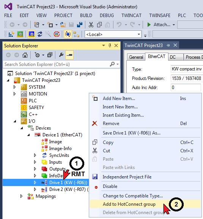Click the Open File folder icon
This screenshot has height=219, width=203.
pyautogui.click(x=63, y=25)
